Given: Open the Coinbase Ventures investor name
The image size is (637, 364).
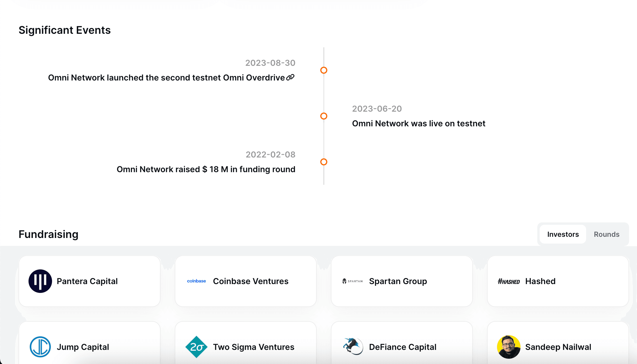Looking at the screenshot, I should click(x=251, y=281).
